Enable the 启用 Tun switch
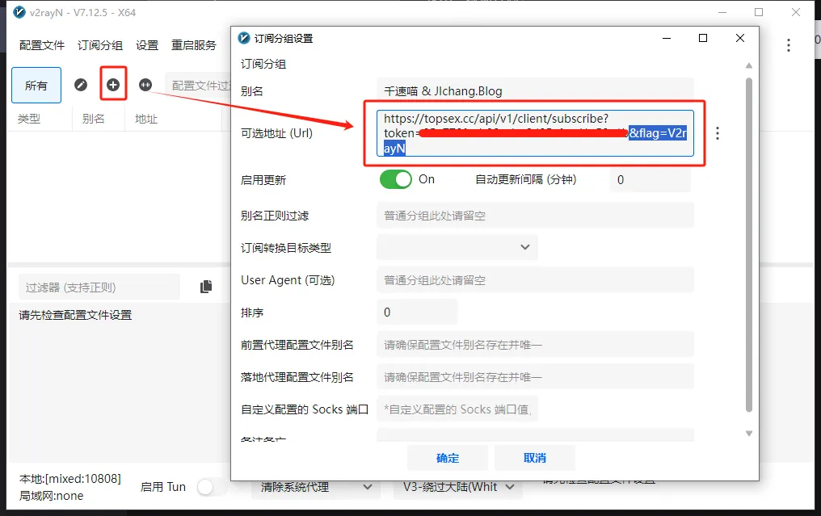 (x=212, y=487)
